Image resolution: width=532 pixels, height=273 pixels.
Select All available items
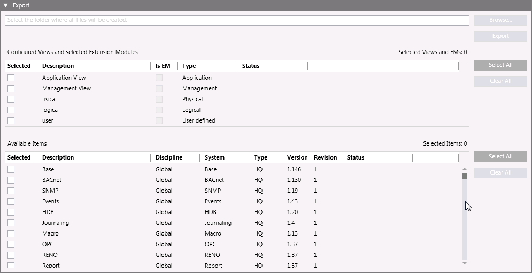(x=500, y=157)
